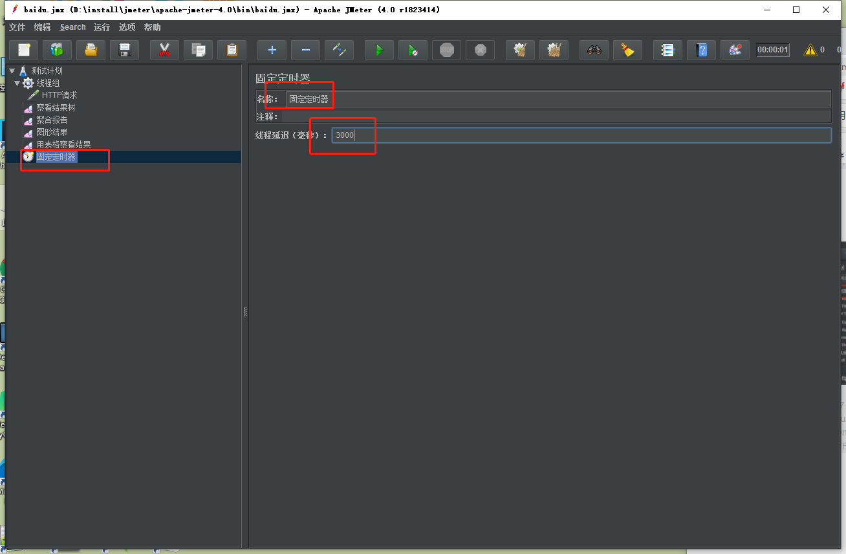Select 线程组 in the tree

point(48,83)
